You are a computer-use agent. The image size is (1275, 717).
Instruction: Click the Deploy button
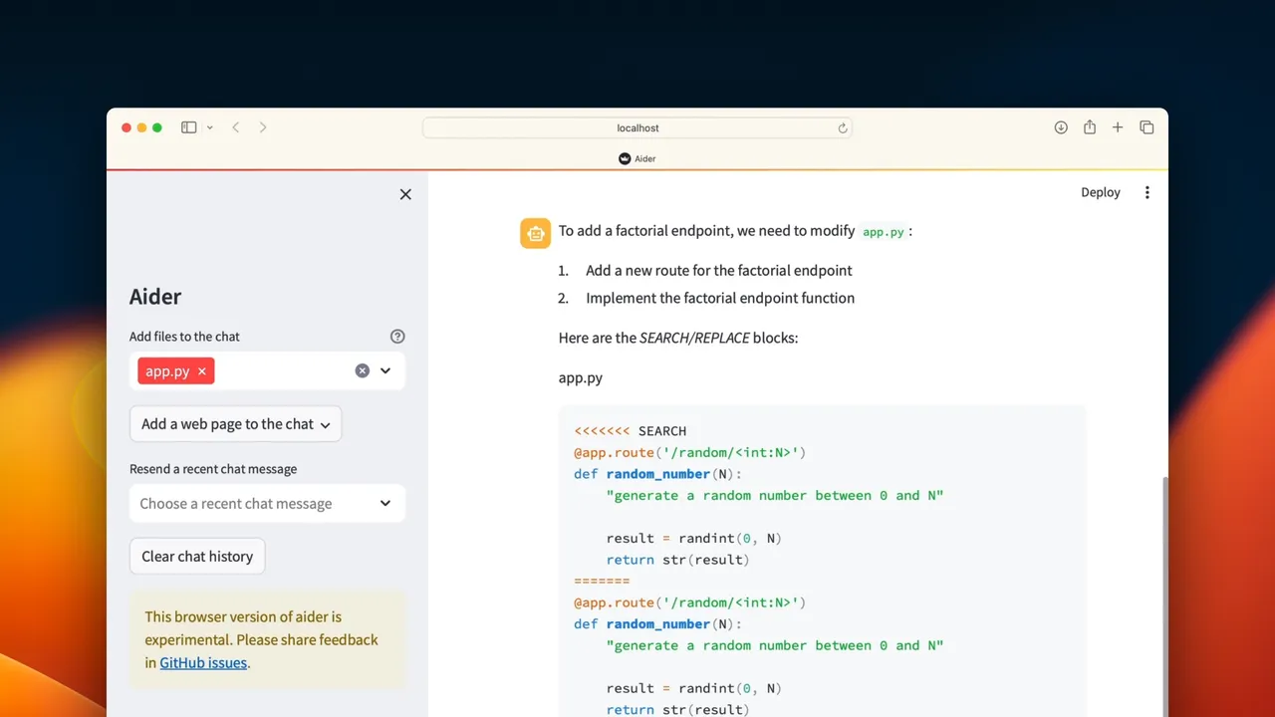[x=1101, y=192]
